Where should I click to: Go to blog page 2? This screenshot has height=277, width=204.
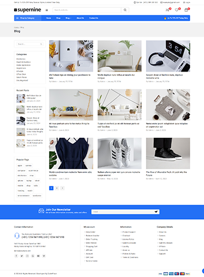click(57, 188)
